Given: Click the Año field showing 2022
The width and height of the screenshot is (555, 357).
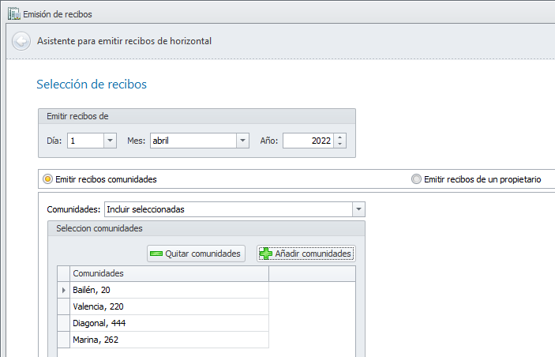Looking at the screenshot, I should (308, 141).
